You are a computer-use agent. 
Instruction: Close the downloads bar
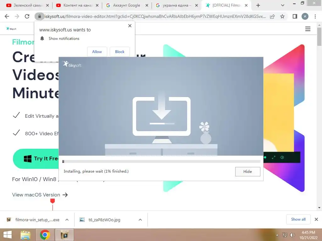316,219
